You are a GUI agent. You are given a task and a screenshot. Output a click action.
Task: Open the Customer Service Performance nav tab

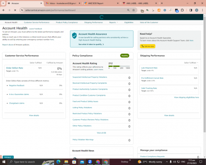(x=37, y=22)
